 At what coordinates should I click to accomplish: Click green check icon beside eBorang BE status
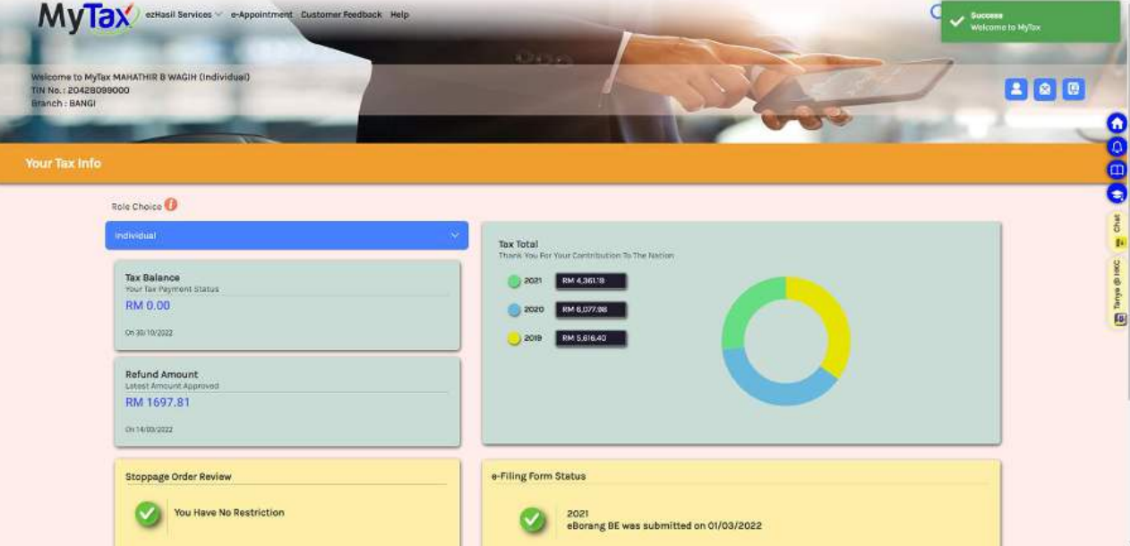(533, 519)
